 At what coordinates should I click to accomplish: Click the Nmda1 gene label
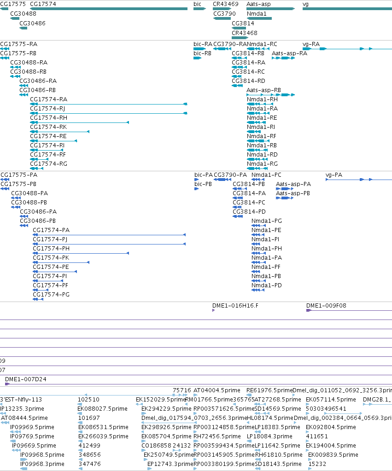coord(257,13)
